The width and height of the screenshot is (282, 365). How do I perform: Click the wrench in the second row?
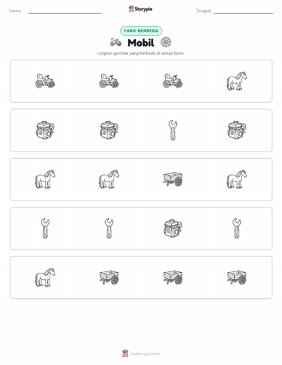tap(173, 130)
